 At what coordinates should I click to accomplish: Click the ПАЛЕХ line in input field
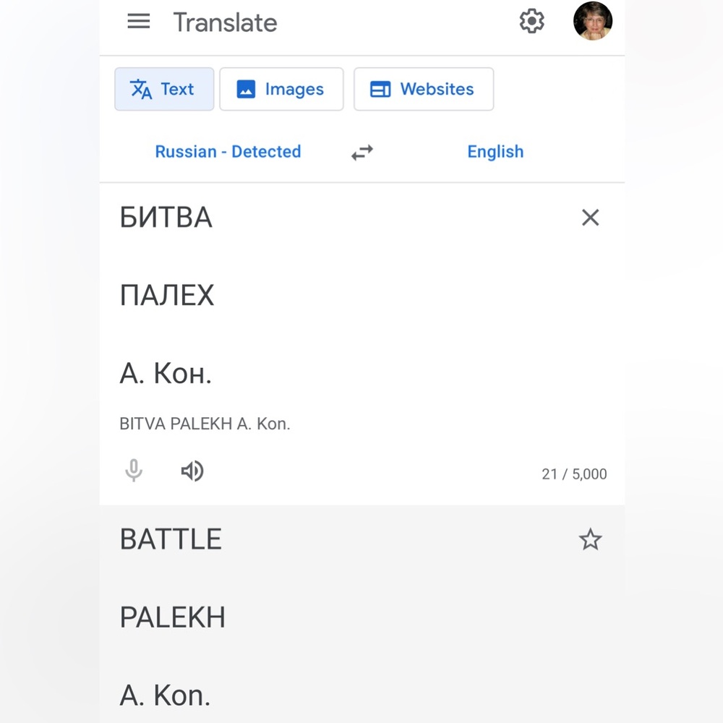[x=167, y=295]
